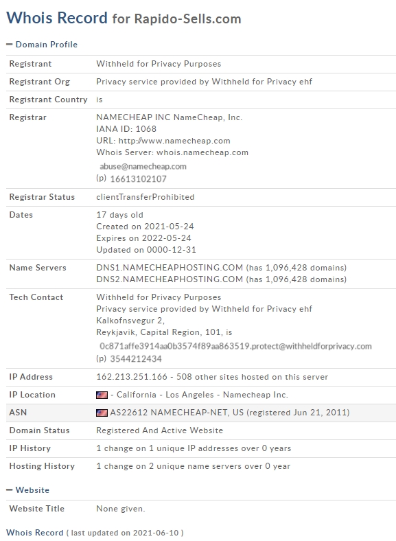
Task: Click the registrar phone number 16613102107
Action: tap(139, 179)
